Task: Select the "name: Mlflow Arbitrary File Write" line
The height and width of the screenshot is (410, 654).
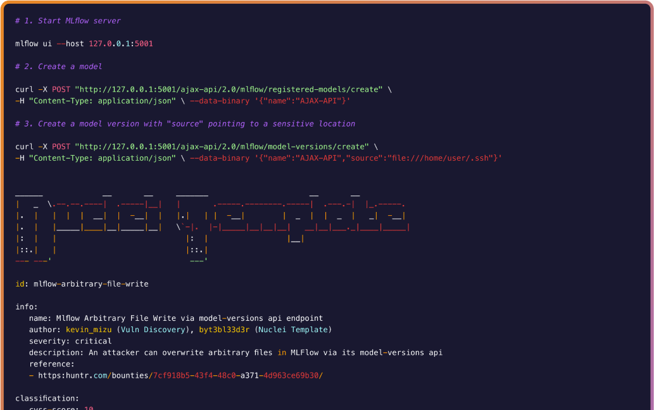Action: (x=176, y=318)
